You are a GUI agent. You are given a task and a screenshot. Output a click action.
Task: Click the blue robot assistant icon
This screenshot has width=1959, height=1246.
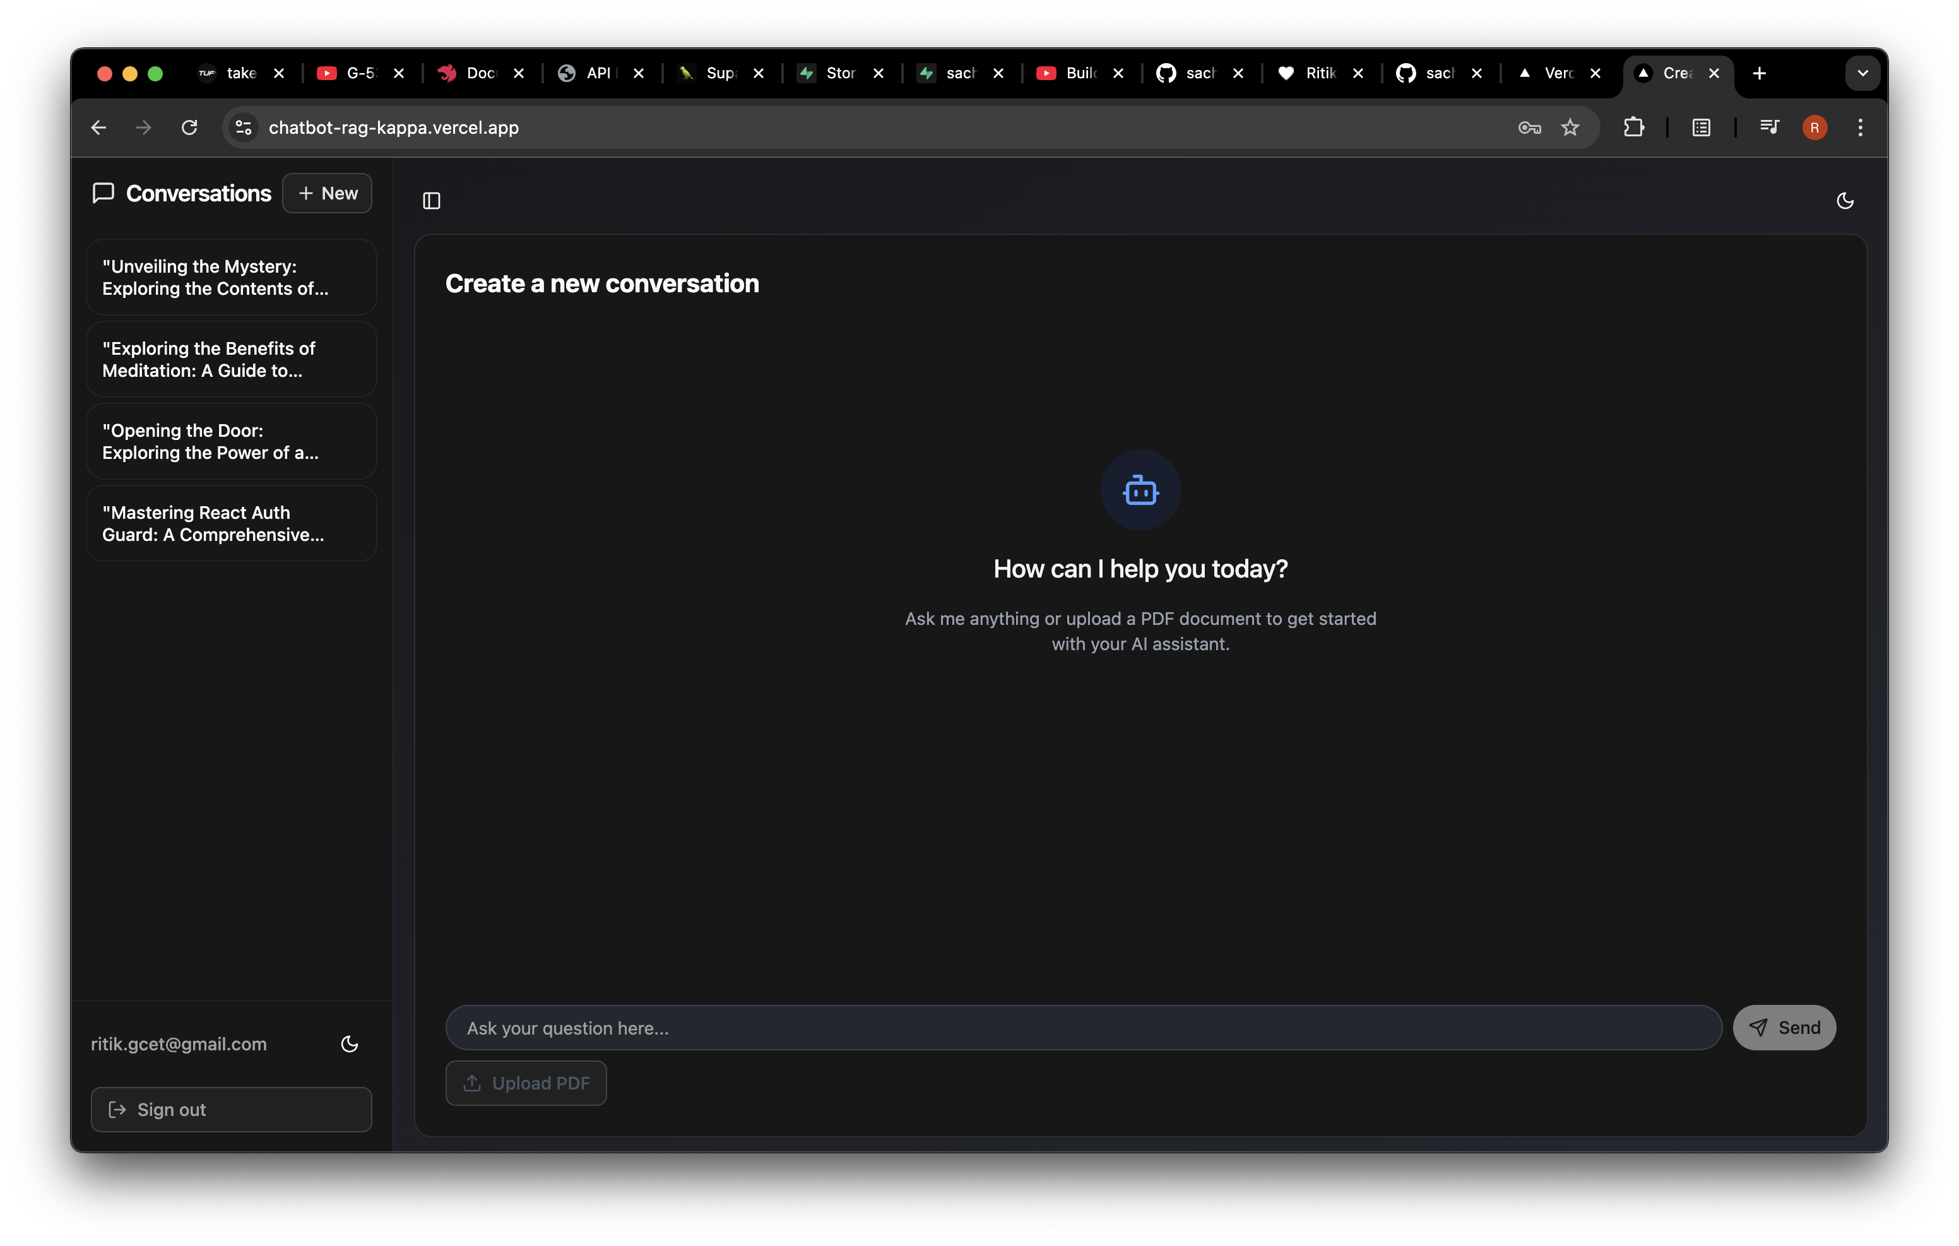tap(1140, 490)
